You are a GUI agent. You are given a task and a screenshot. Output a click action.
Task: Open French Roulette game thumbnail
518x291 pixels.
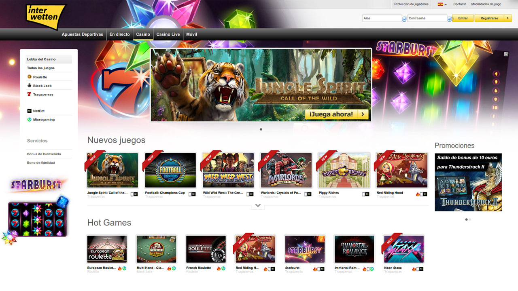[x=206, y=249]
